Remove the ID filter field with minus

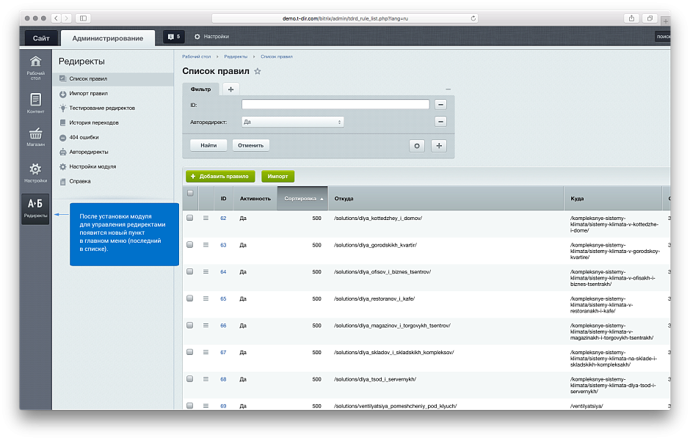point(440,105)
